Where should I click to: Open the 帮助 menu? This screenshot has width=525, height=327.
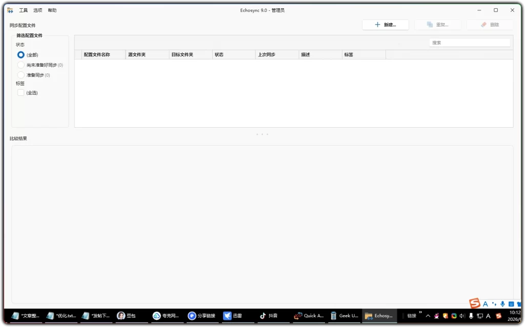(x=52, y=10)
